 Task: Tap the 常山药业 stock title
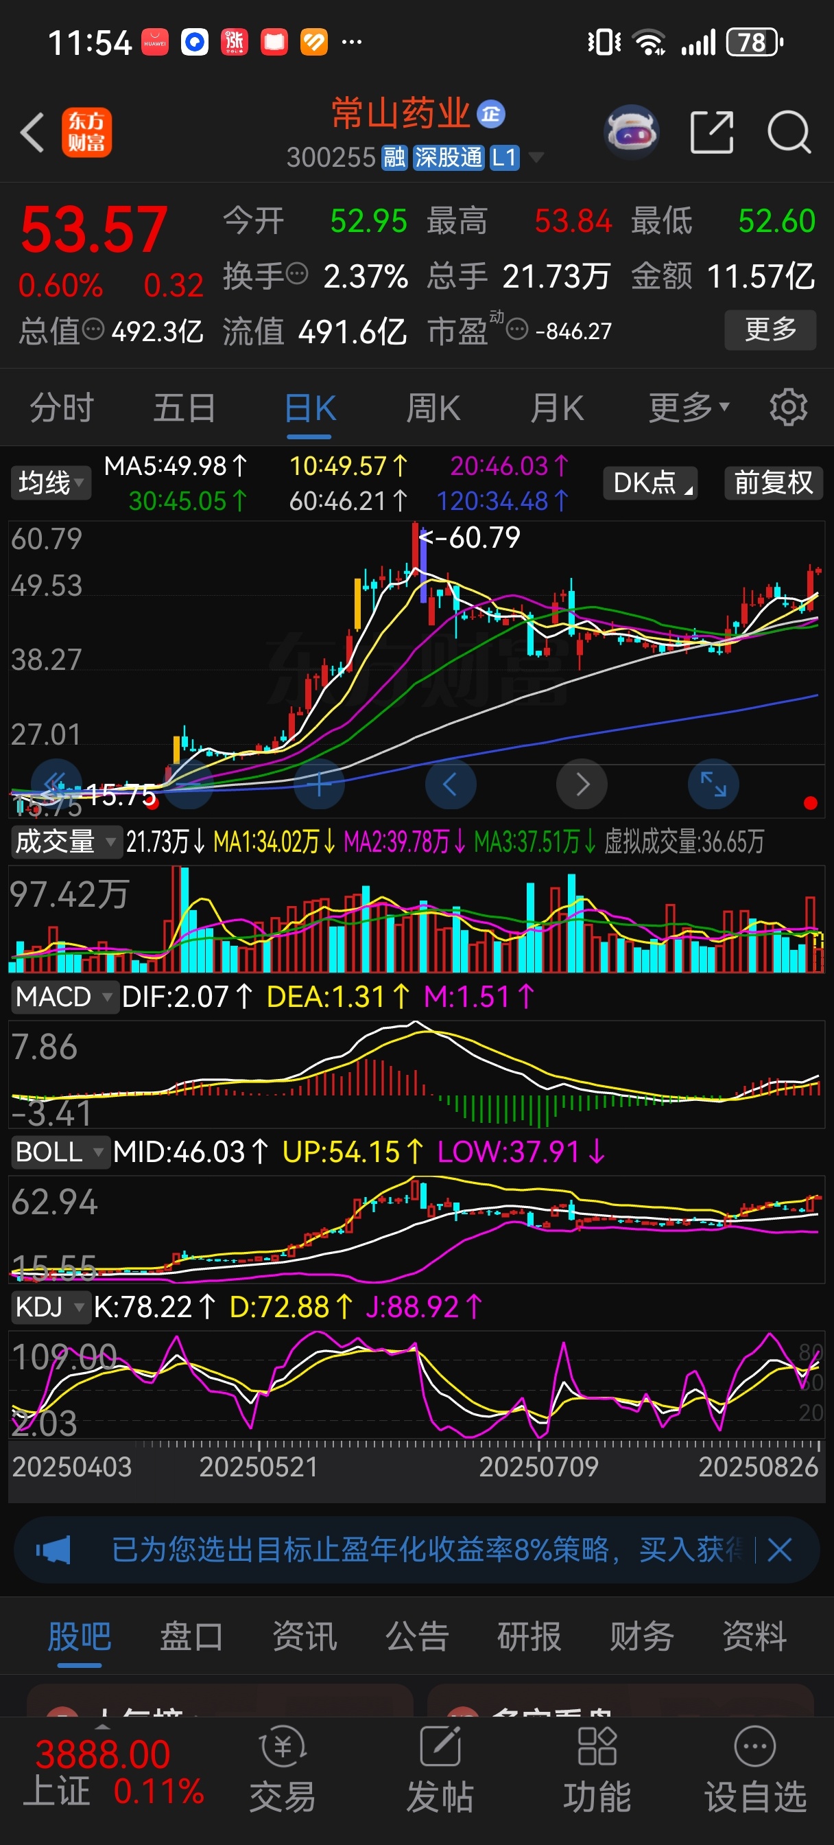tap(400, 114)
